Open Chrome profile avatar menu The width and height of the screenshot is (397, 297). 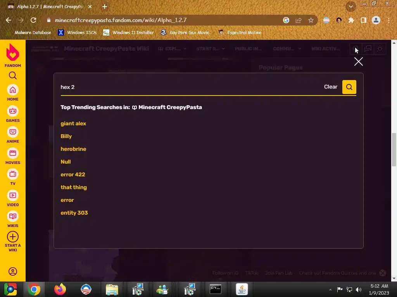click(x=376, y=20)
